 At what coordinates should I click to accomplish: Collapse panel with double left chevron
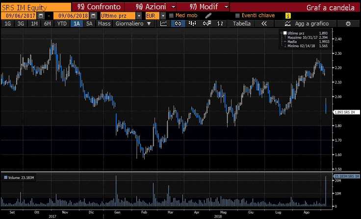coord(264,24)
